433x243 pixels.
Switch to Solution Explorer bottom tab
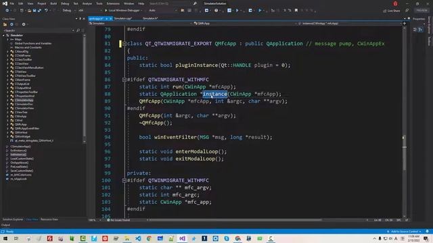pos(13,219)
